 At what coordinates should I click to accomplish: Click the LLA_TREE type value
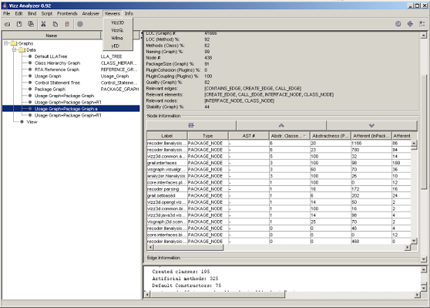pos(111,56)
